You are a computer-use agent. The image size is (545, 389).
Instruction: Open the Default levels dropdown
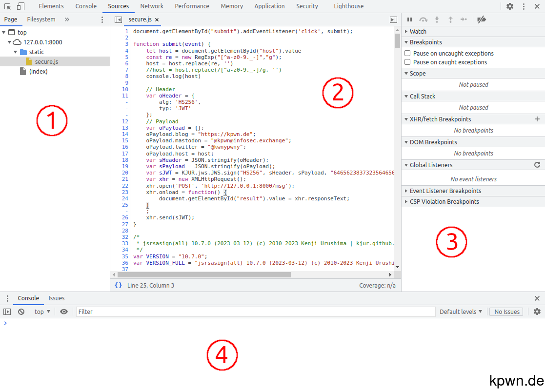pos(460,311)
